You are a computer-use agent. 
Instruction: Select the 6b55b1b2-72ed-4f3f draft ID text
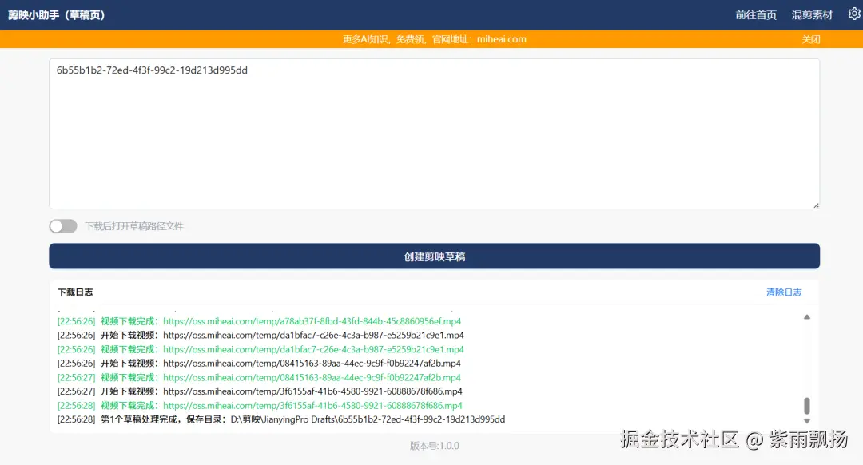(x=152, y=70)
